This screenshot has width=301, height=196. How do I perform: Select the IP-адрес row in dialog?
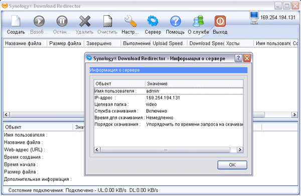(169, 97)
